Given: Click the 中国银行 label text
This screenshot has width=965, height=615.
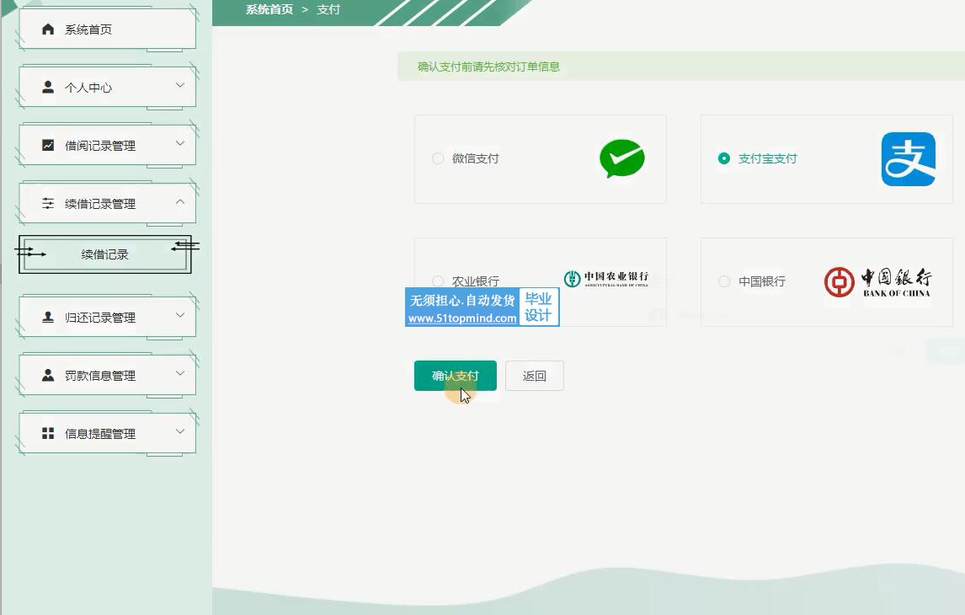Looking at the screenshot, I should point(762,281).
